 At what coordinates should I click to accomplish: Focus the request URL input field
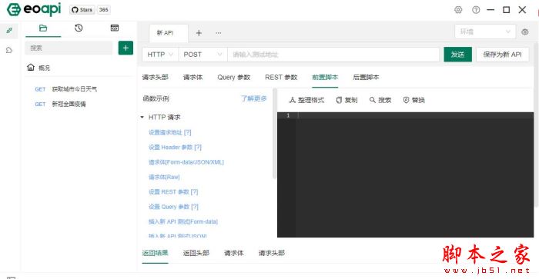pyautogui.click(x=333, y=55)
